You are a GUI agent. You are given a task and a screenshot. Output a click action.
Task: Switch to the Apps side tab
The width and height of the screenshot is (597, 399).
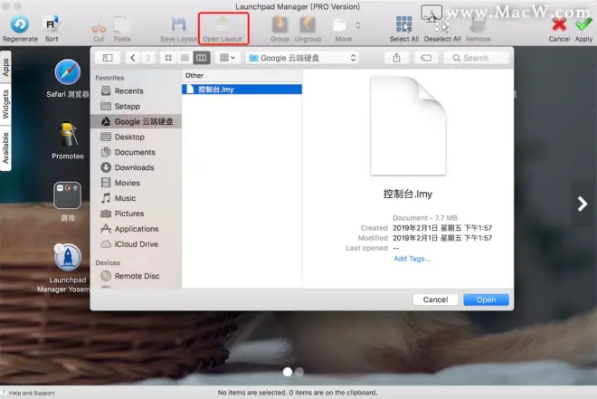coord(5,67)
